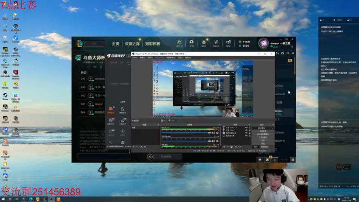Viewport: 359px width, 202px height.
Task: Search friends list magnifier icon
Action: pos(293,53)
